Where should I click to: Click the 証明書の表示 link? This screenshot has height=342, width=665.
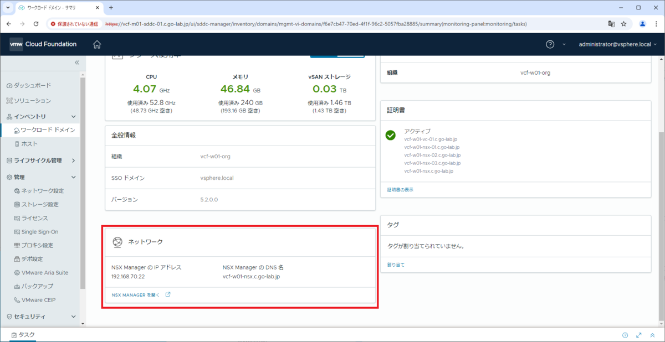point(400,190)
